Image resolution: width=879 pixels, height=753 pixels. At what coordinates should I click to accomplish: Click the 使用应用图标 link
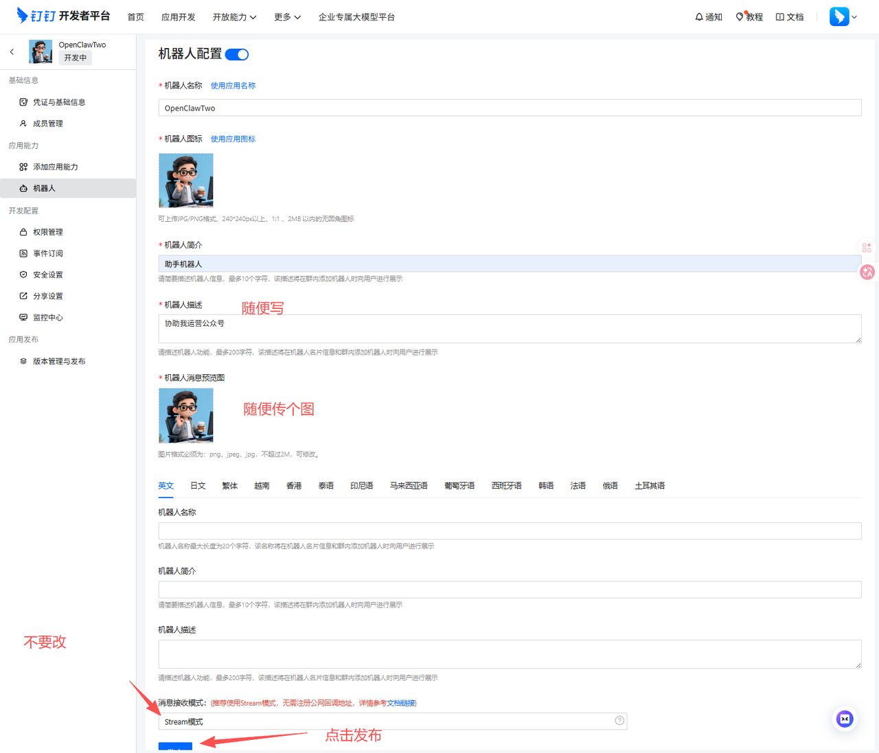(233, 139)
